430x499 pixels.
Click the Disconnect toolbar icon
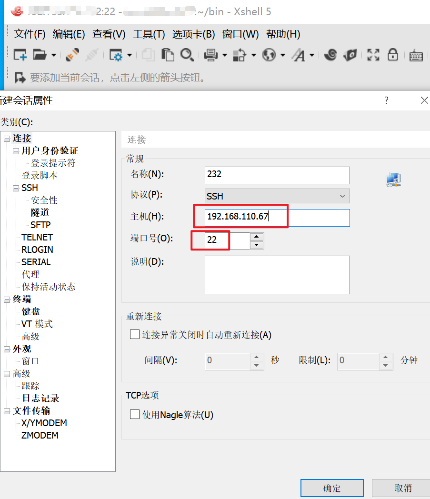click(x=92, y=55)
